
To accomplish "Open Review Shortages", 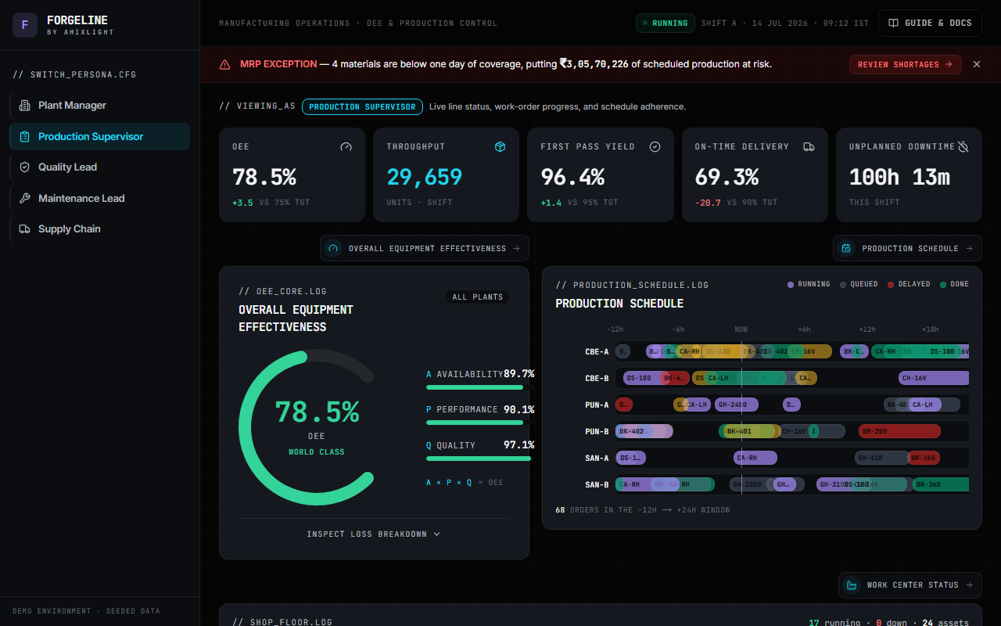I will click(x=905, y=64).
